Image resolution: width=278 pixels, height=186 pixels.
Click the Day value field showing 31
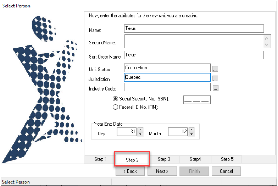[x=126, y=132]
